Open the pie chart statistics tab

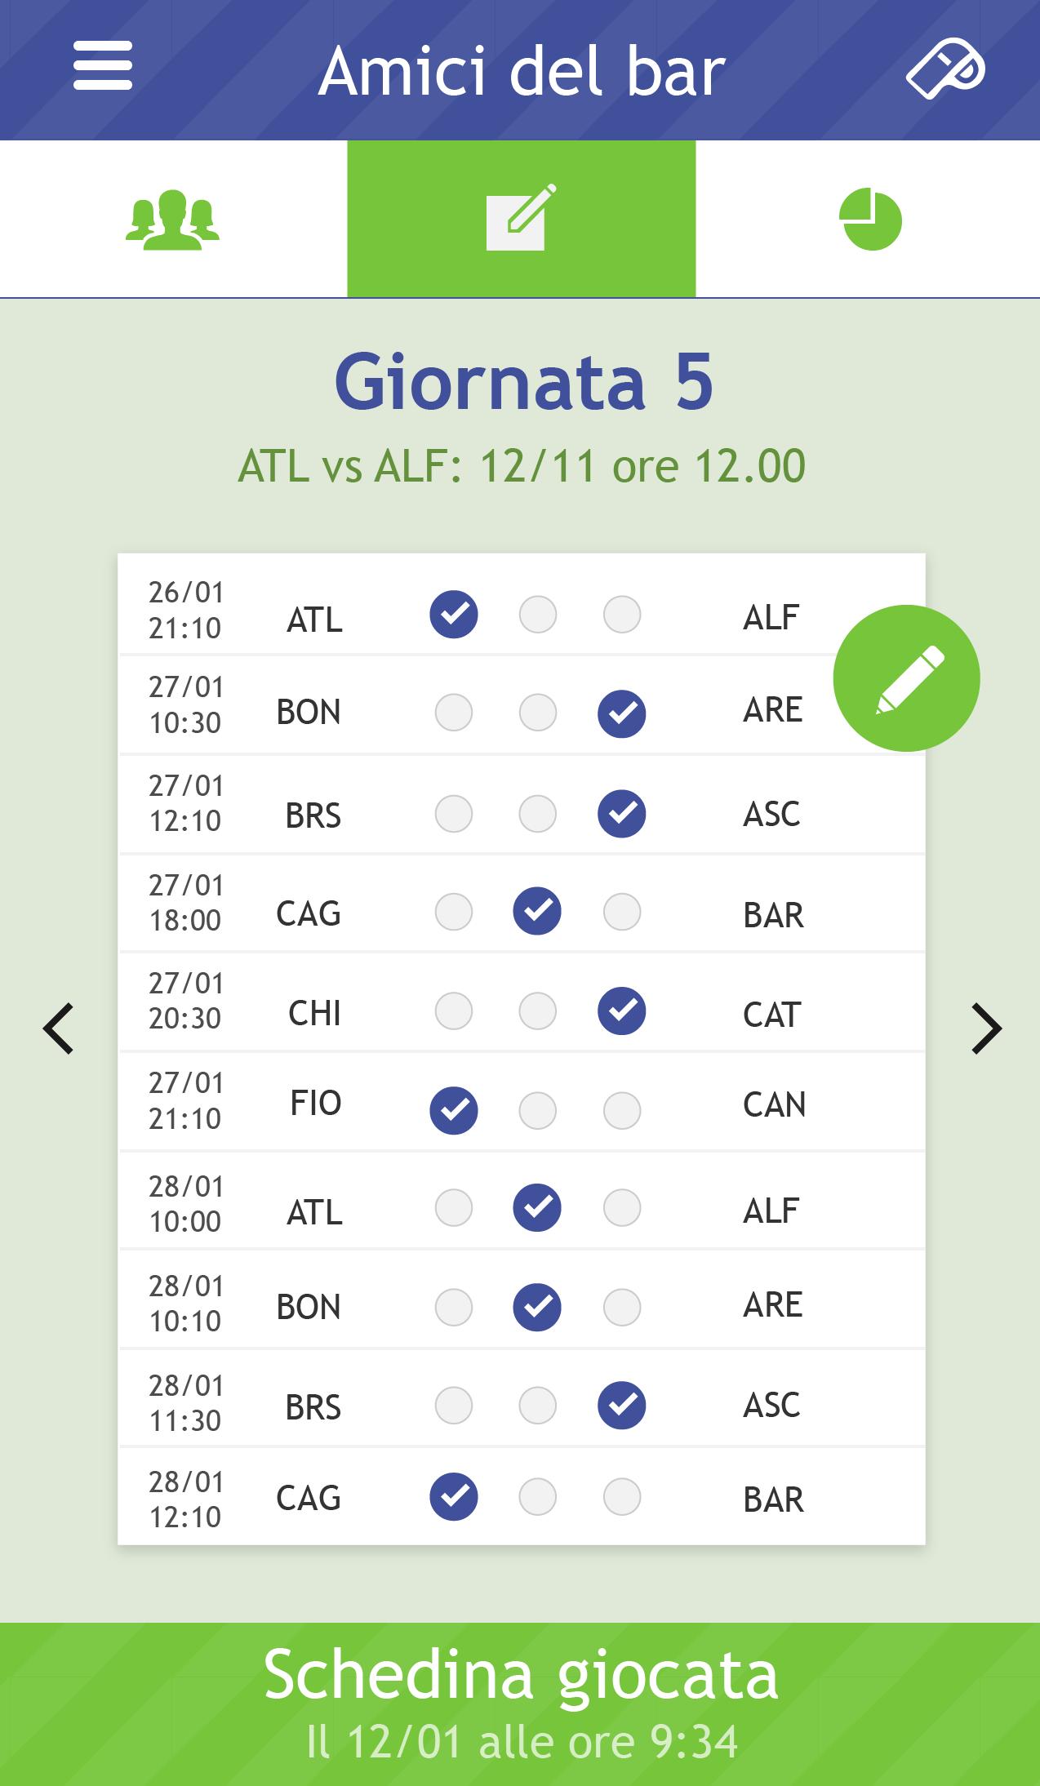(x=870, y=220)
